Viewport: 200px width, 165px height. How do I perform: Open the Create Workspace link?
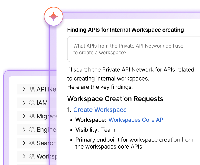pyautogui.click(x=100, y=110)
